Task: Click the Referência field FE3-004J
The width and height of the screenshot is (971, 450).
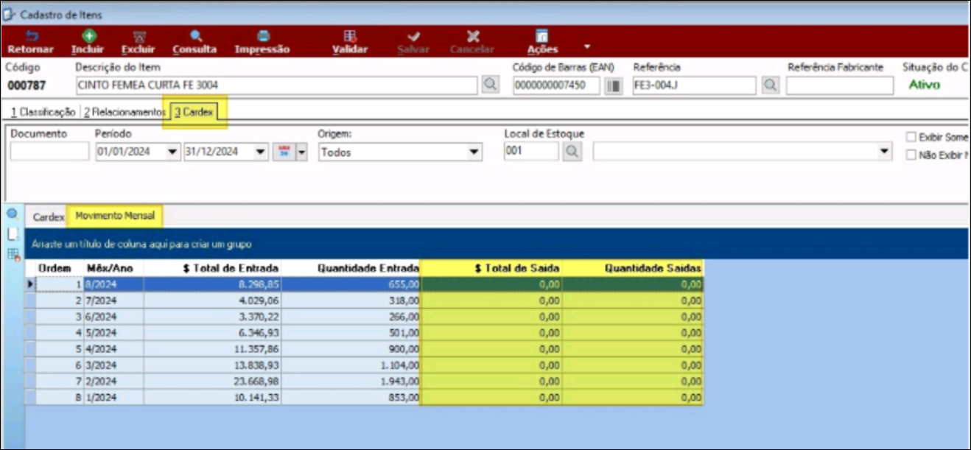Action: [x=695, y=85]
